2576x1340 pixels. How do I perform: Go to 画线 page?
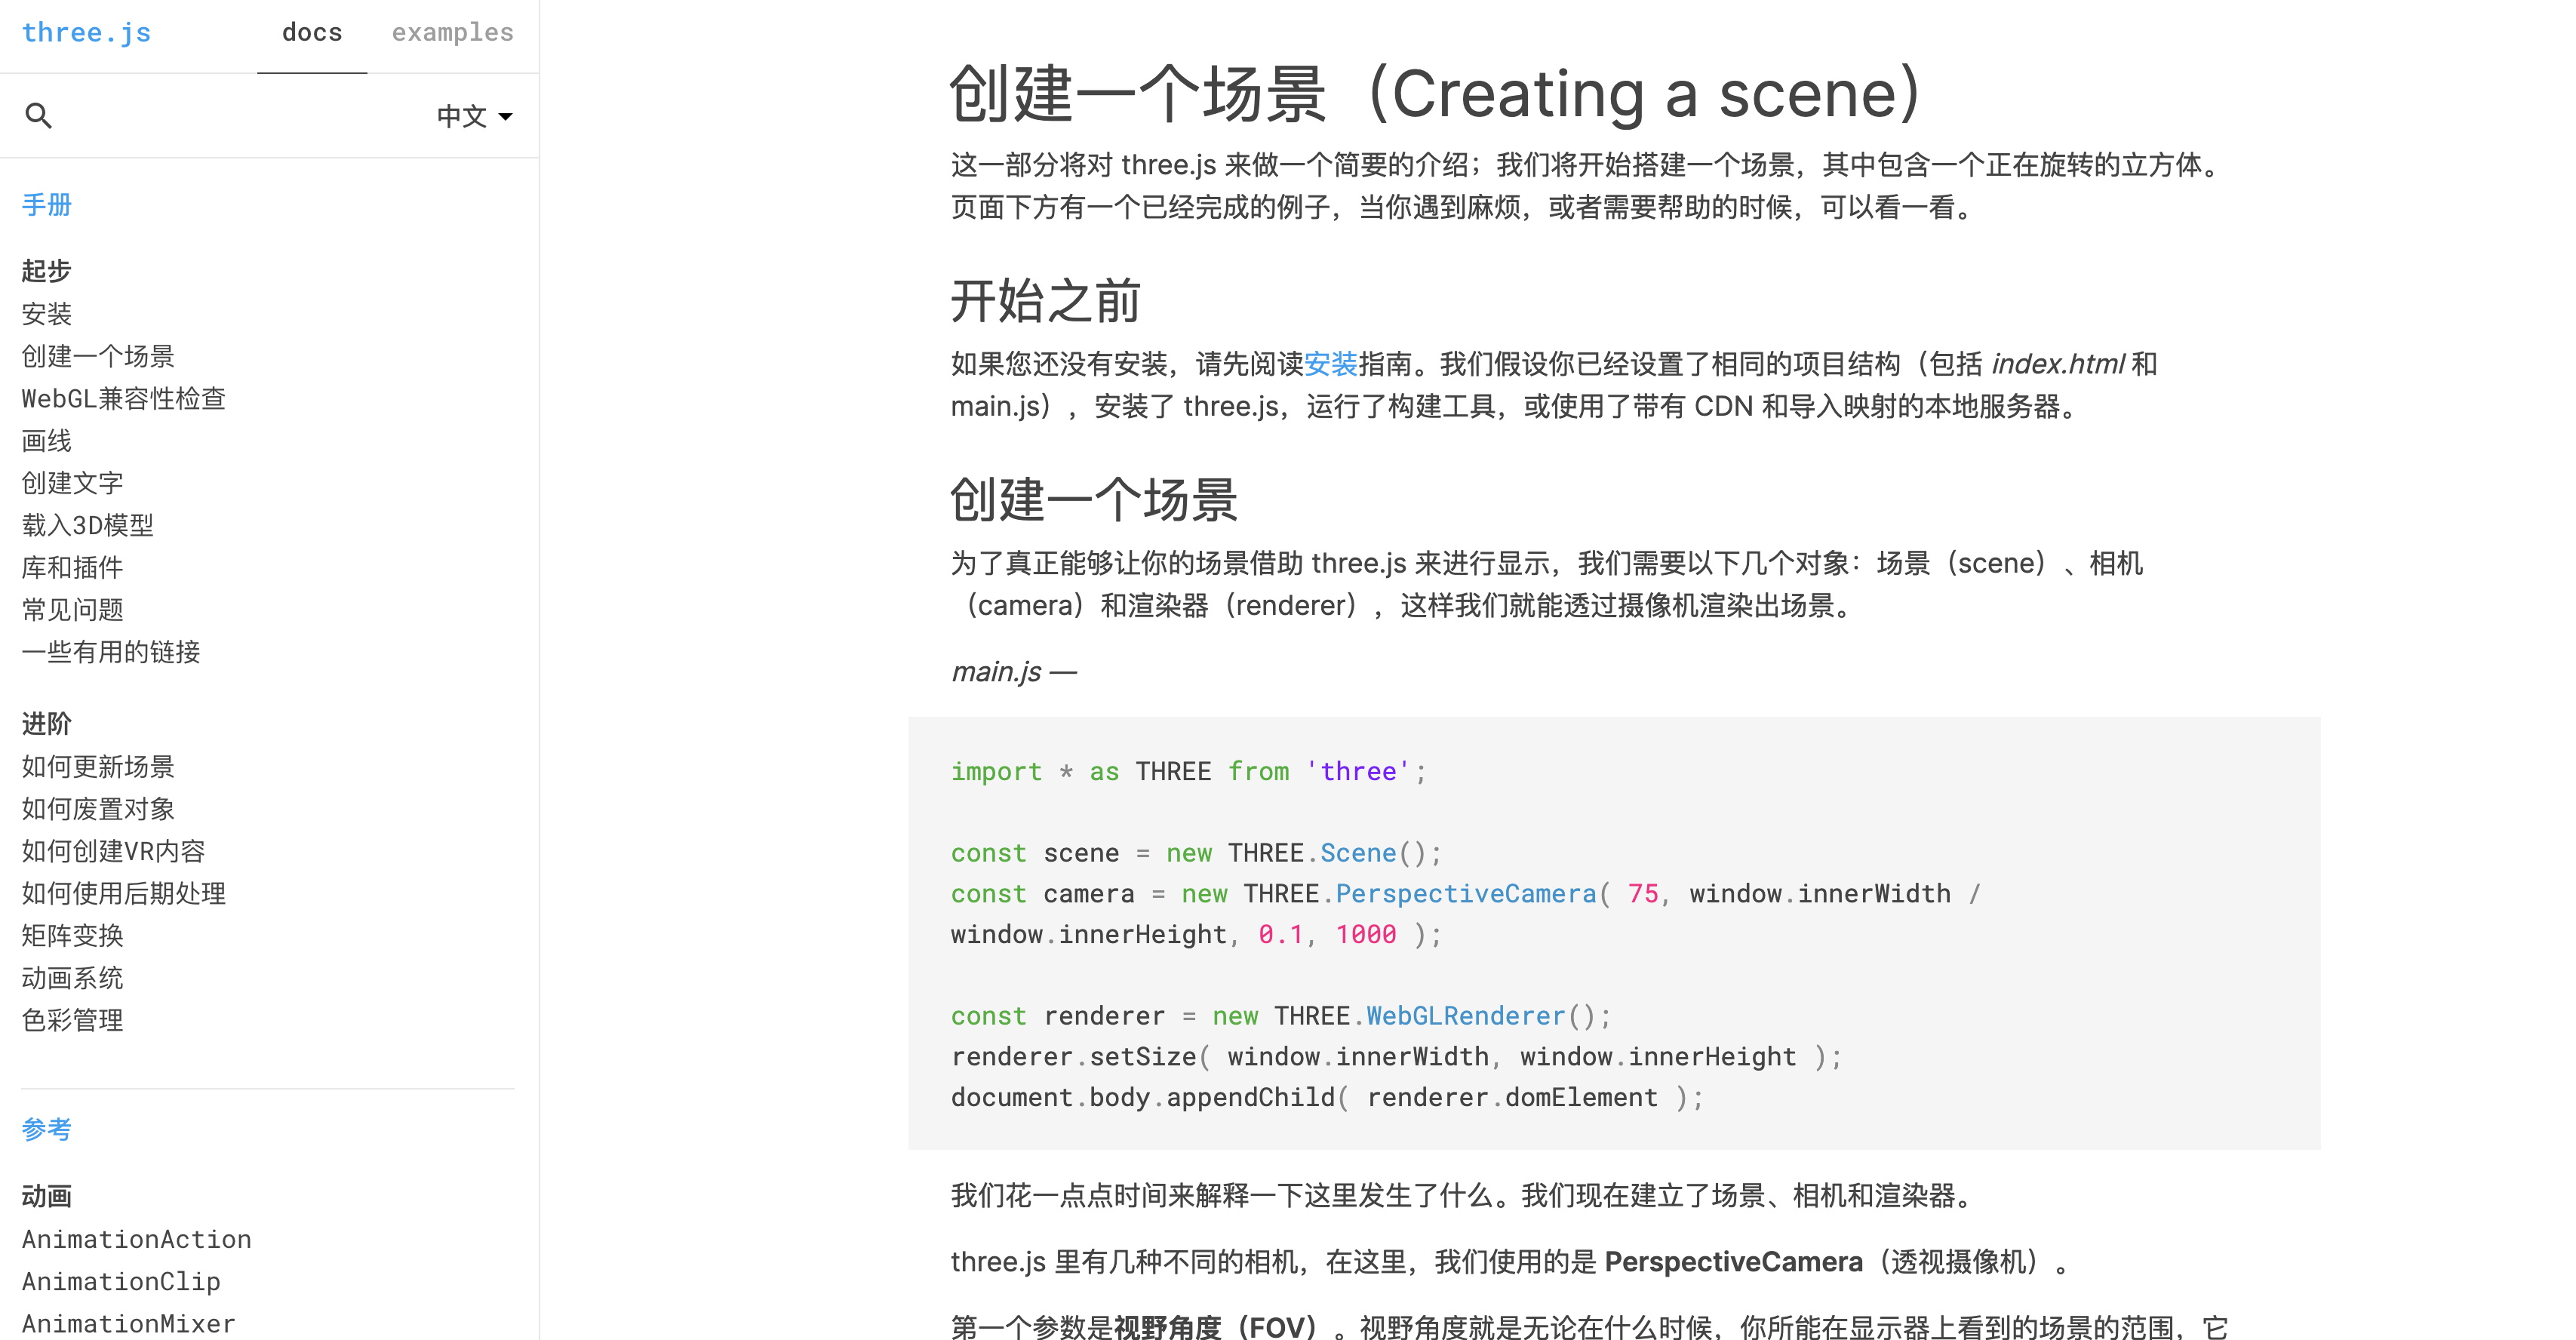point(47,441)
